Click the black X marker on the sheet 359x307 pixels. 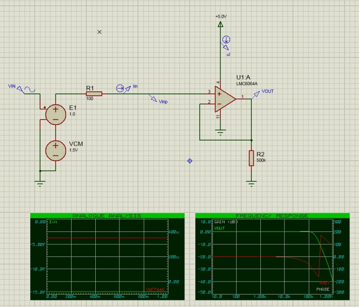99,32
